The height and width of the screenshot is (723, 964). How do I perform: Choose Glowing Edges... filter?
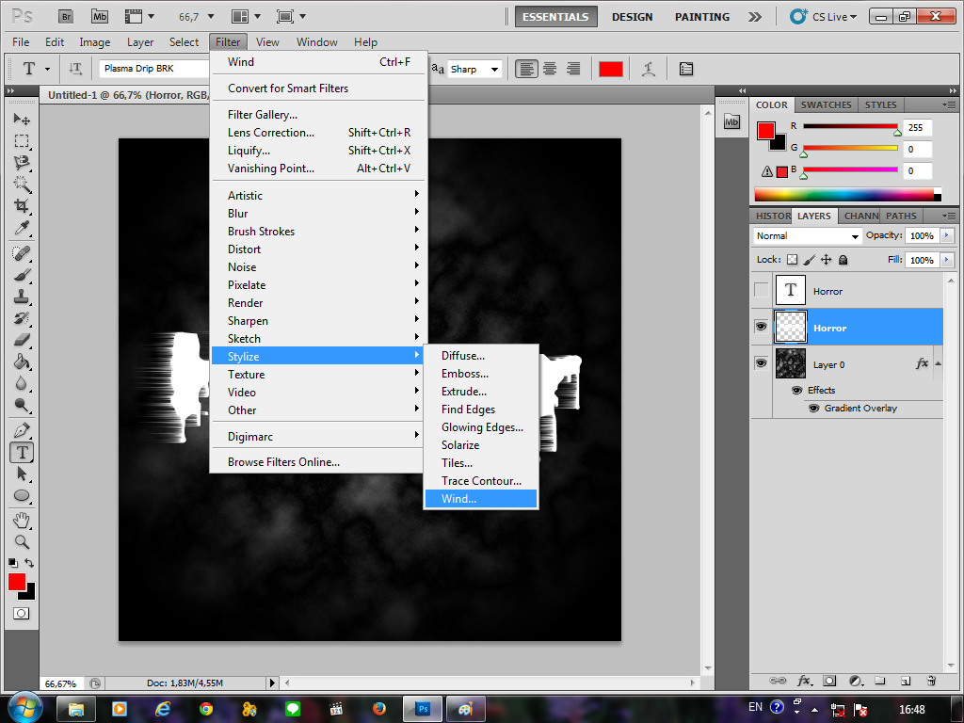click(481, 427)
